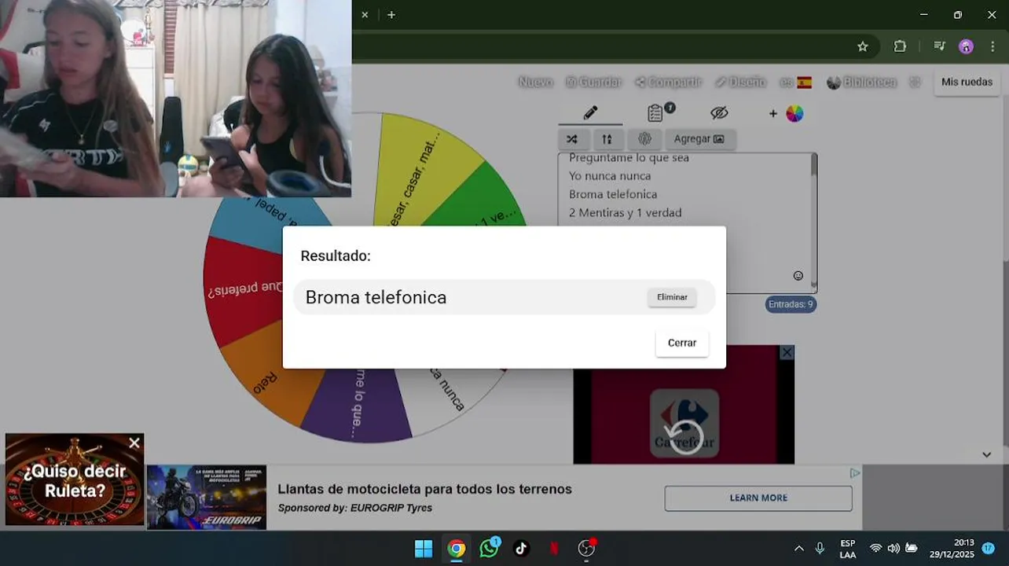Open the ESP LAA language switcher
The width and height of the screenshot is (1009, 566).
848,549
